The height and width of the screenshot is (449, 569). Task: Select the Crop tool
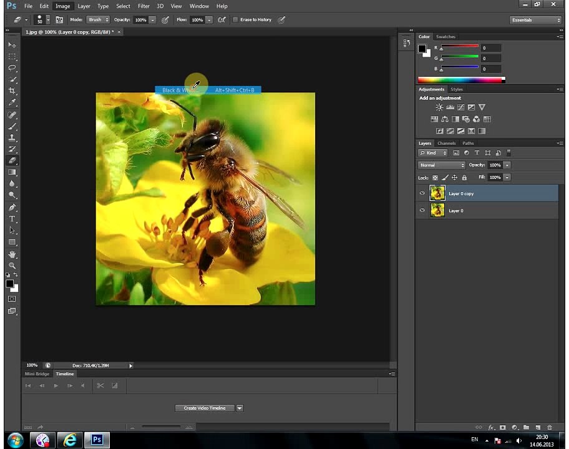[12, 90]
